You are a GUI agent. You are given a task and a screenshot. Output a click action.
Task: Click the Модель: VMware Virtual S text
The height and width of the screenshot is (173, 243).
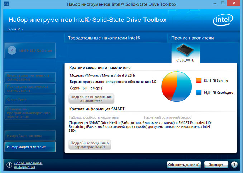pyautogui.click(x=102, y=76)
